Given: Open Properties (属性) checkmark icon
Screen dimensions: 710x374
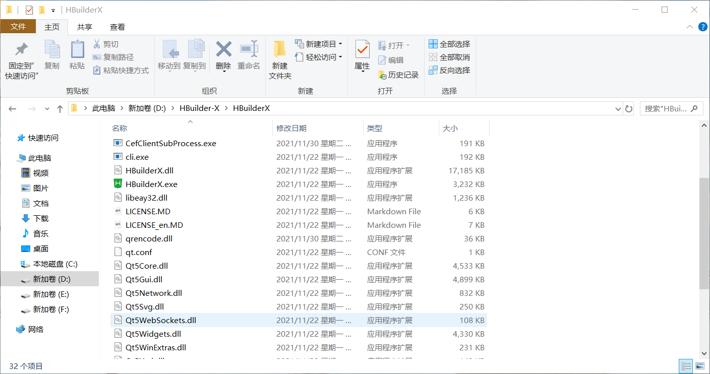Looking at the screenshot, I should click(362, 49).
